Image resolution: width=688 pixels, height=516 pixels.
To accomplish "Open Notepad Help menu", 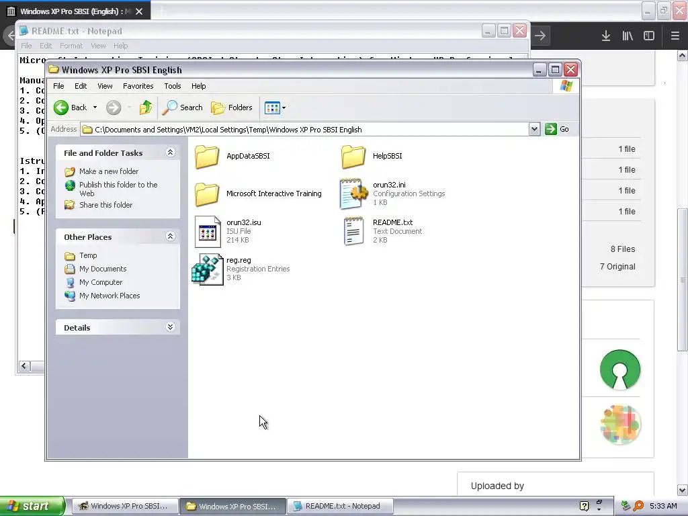I will click(121, 46).
